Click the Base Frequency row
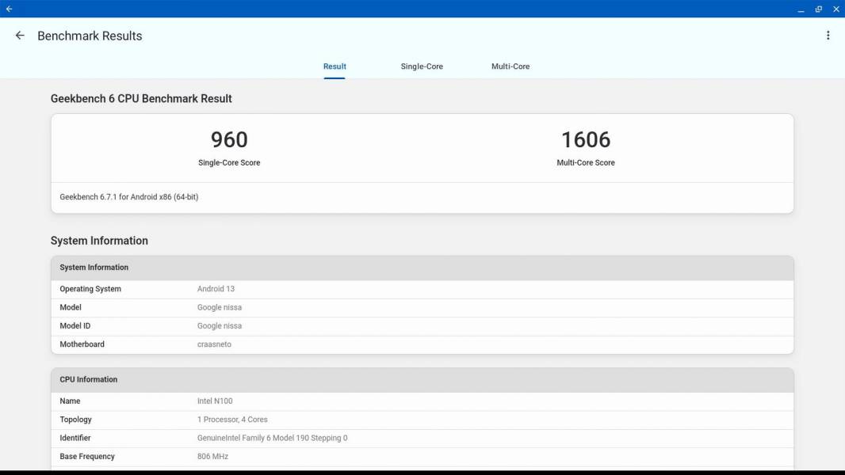 click(x=422, y=457)
